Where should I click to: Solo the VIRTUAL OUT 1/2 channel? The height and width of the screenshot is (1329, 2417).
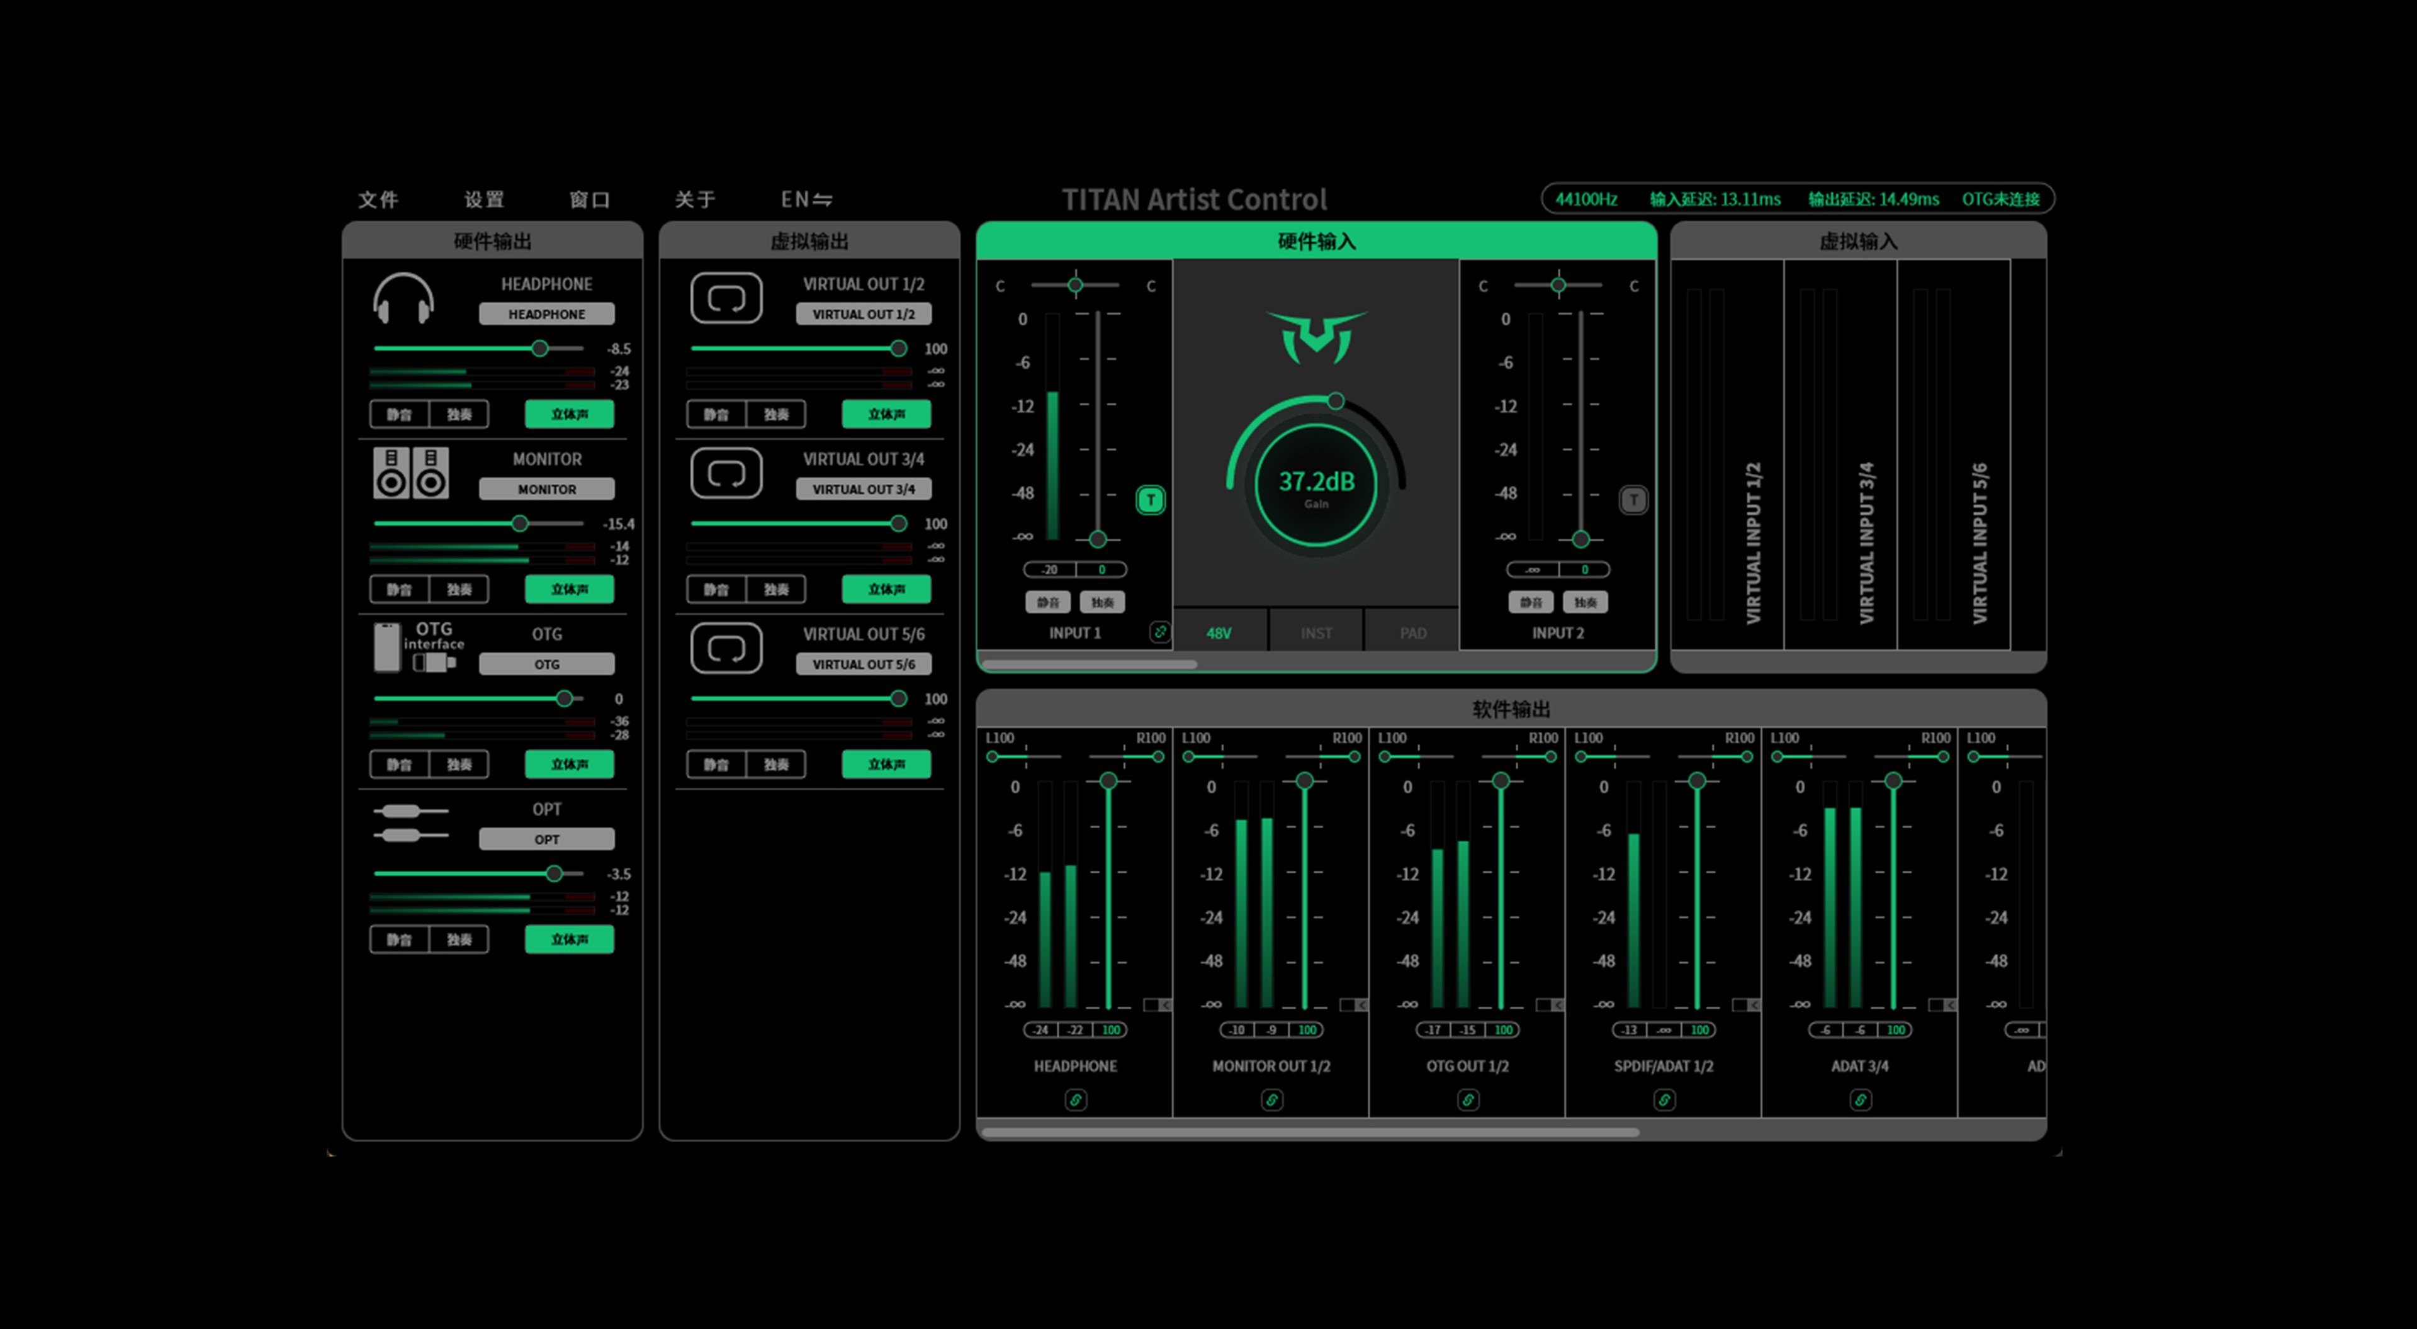pyautogui.click(x=776, y=413)
